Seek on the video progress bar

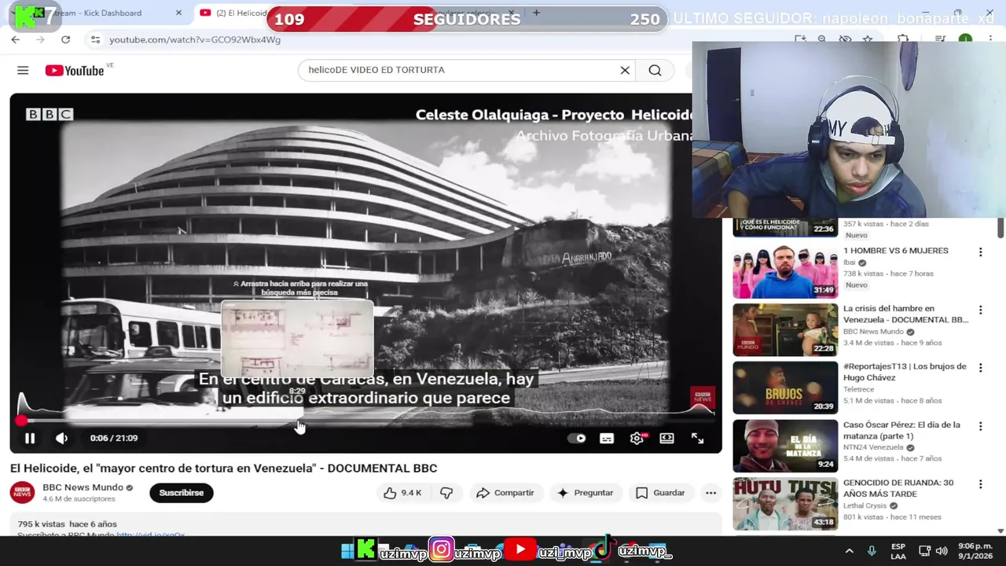365,421
